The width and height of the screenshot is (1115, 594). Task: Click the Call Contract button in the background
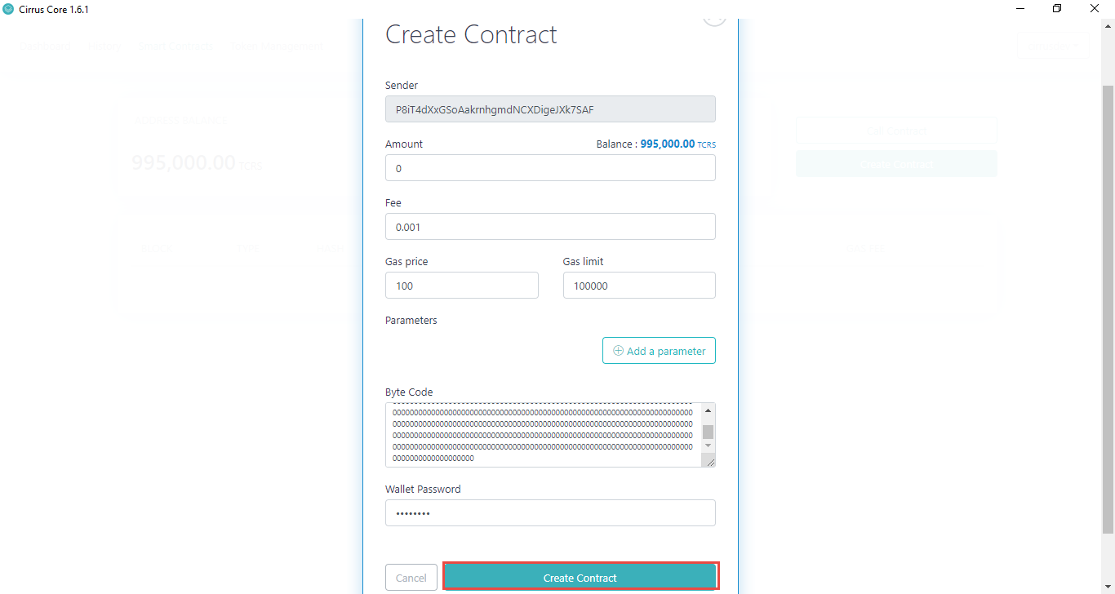click(895, 130)
